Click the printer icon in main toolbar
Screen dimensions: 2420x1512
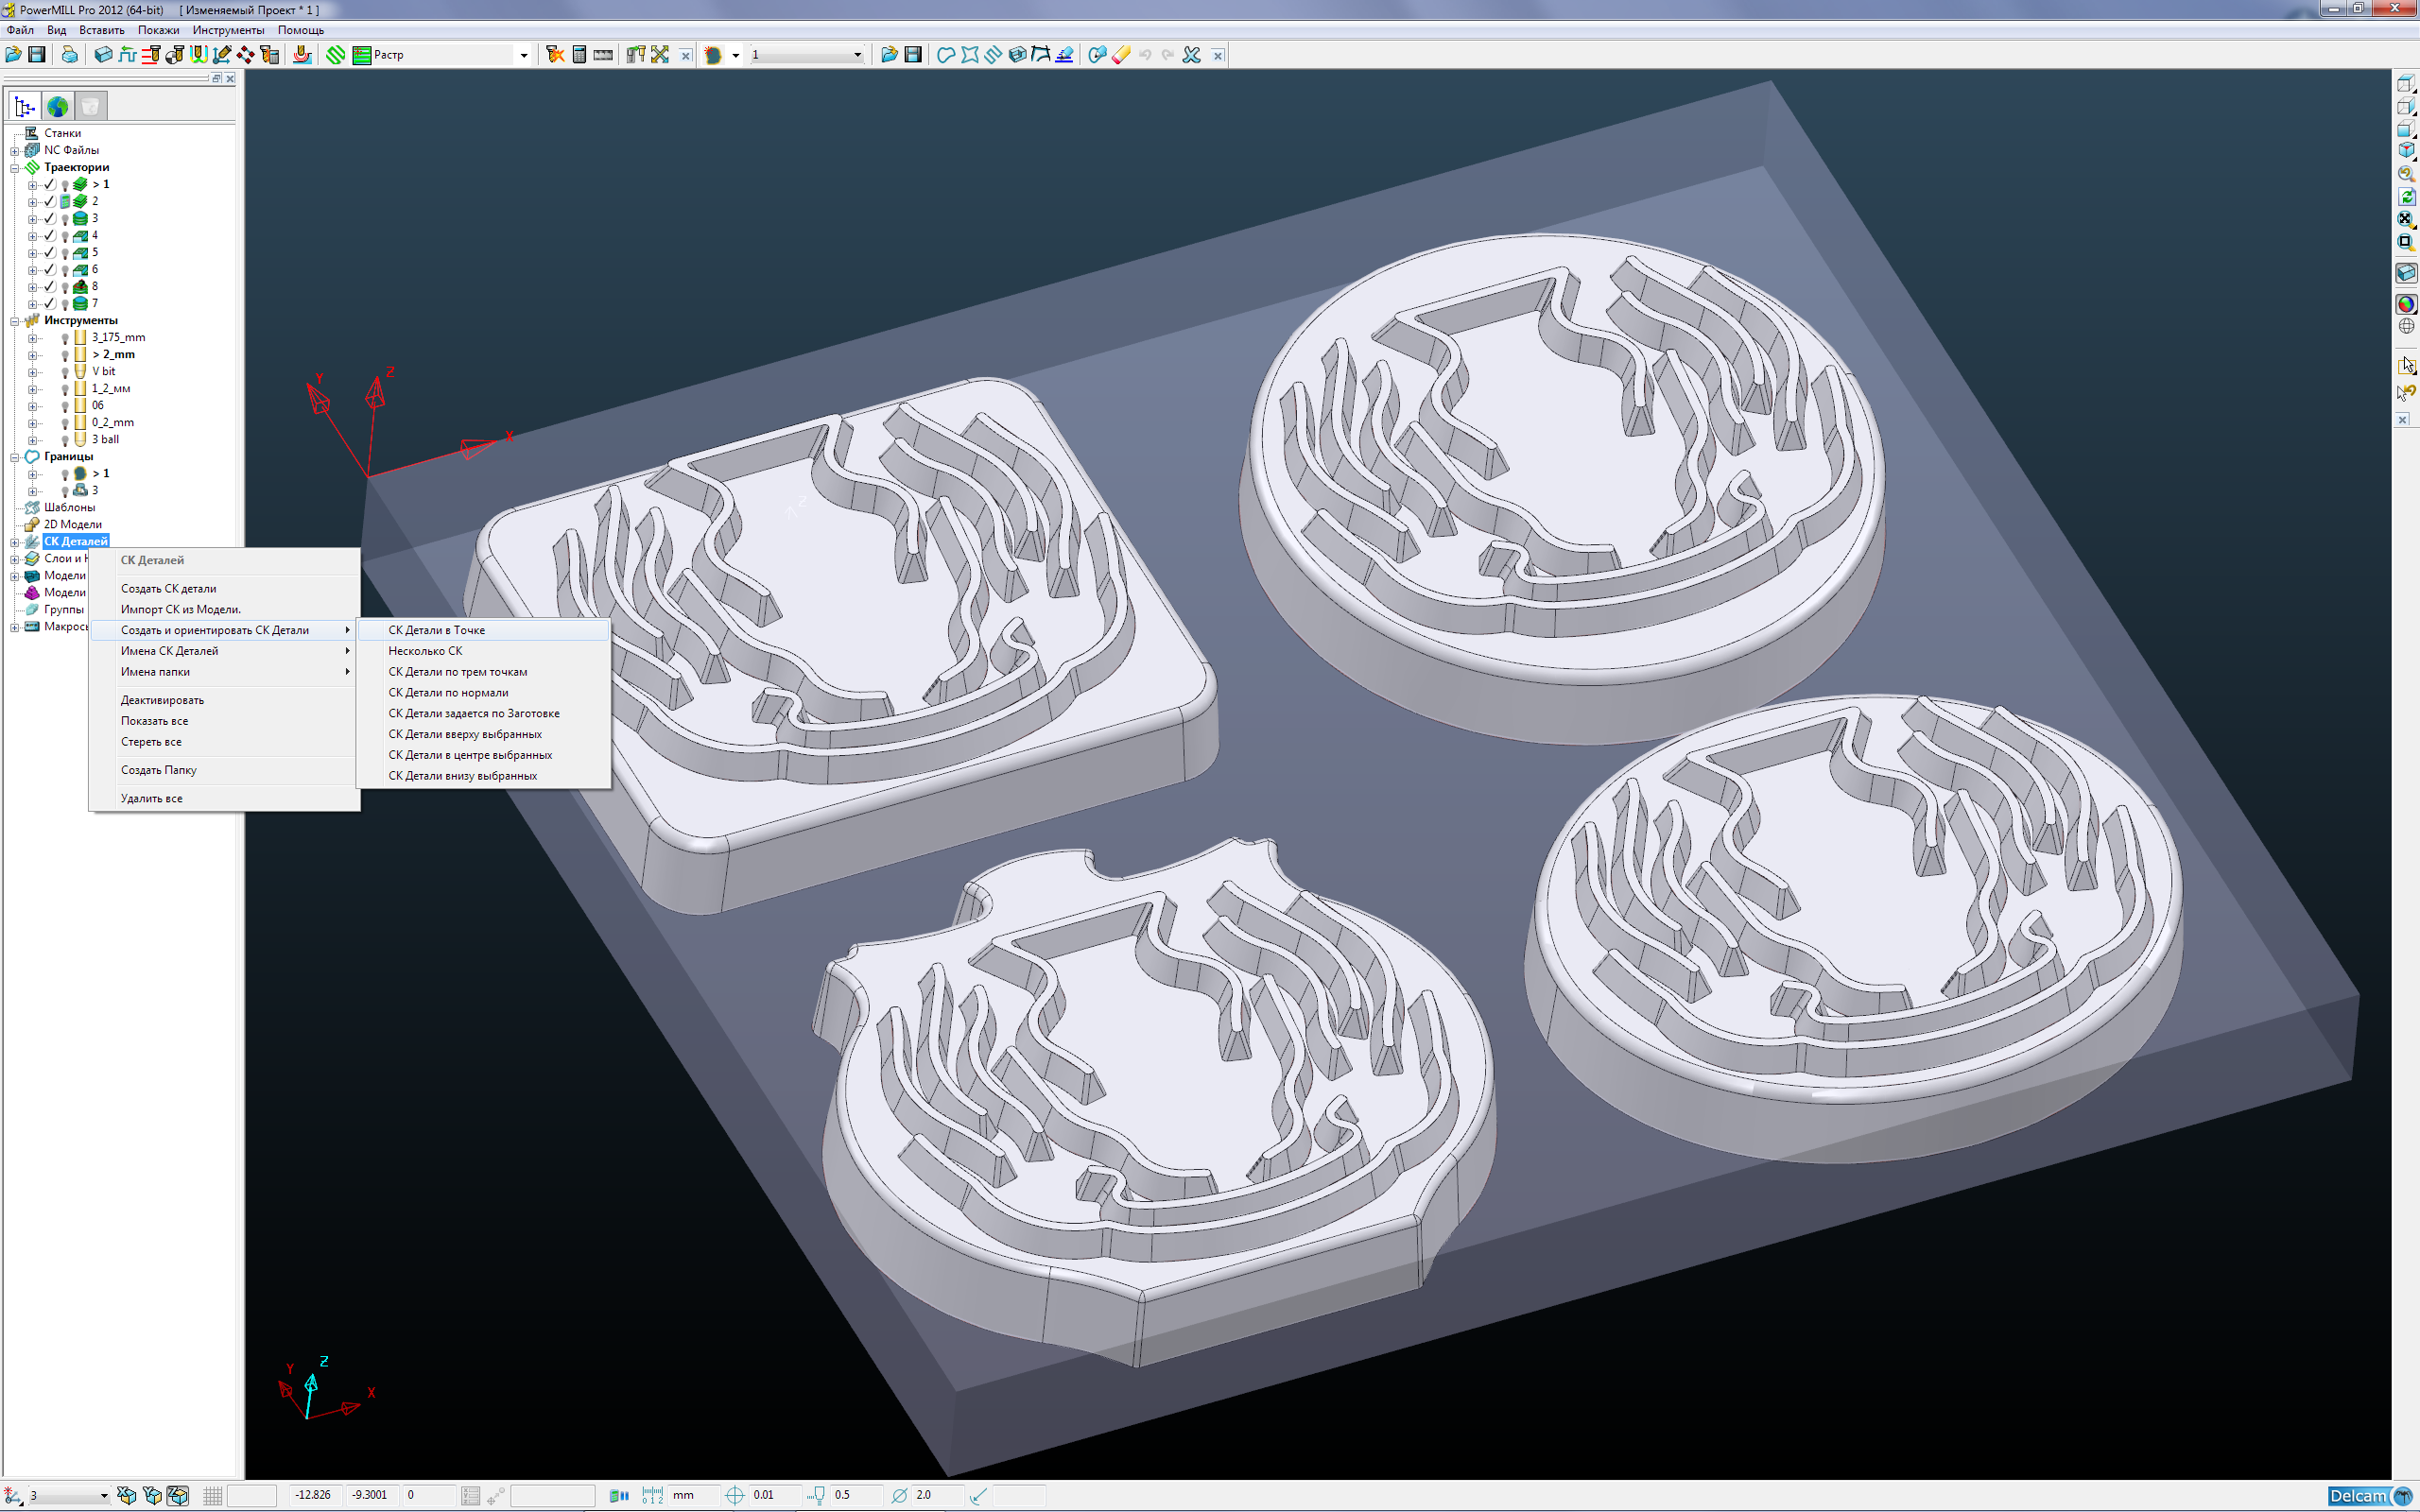tap(69, 55)
